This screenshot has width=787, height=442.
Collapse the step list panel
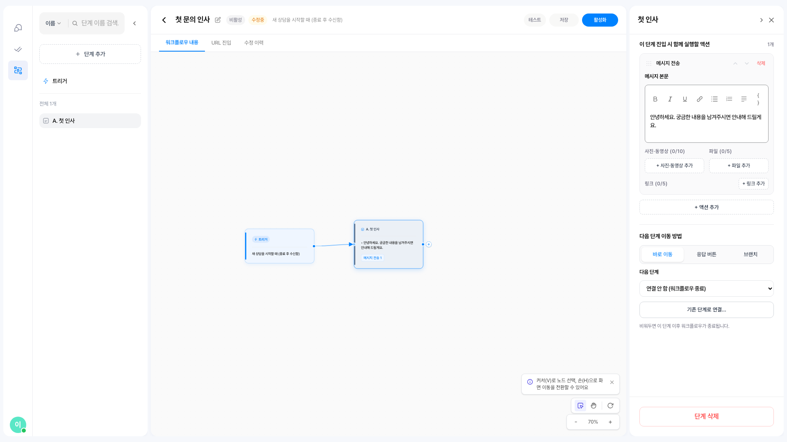point(134,23)
